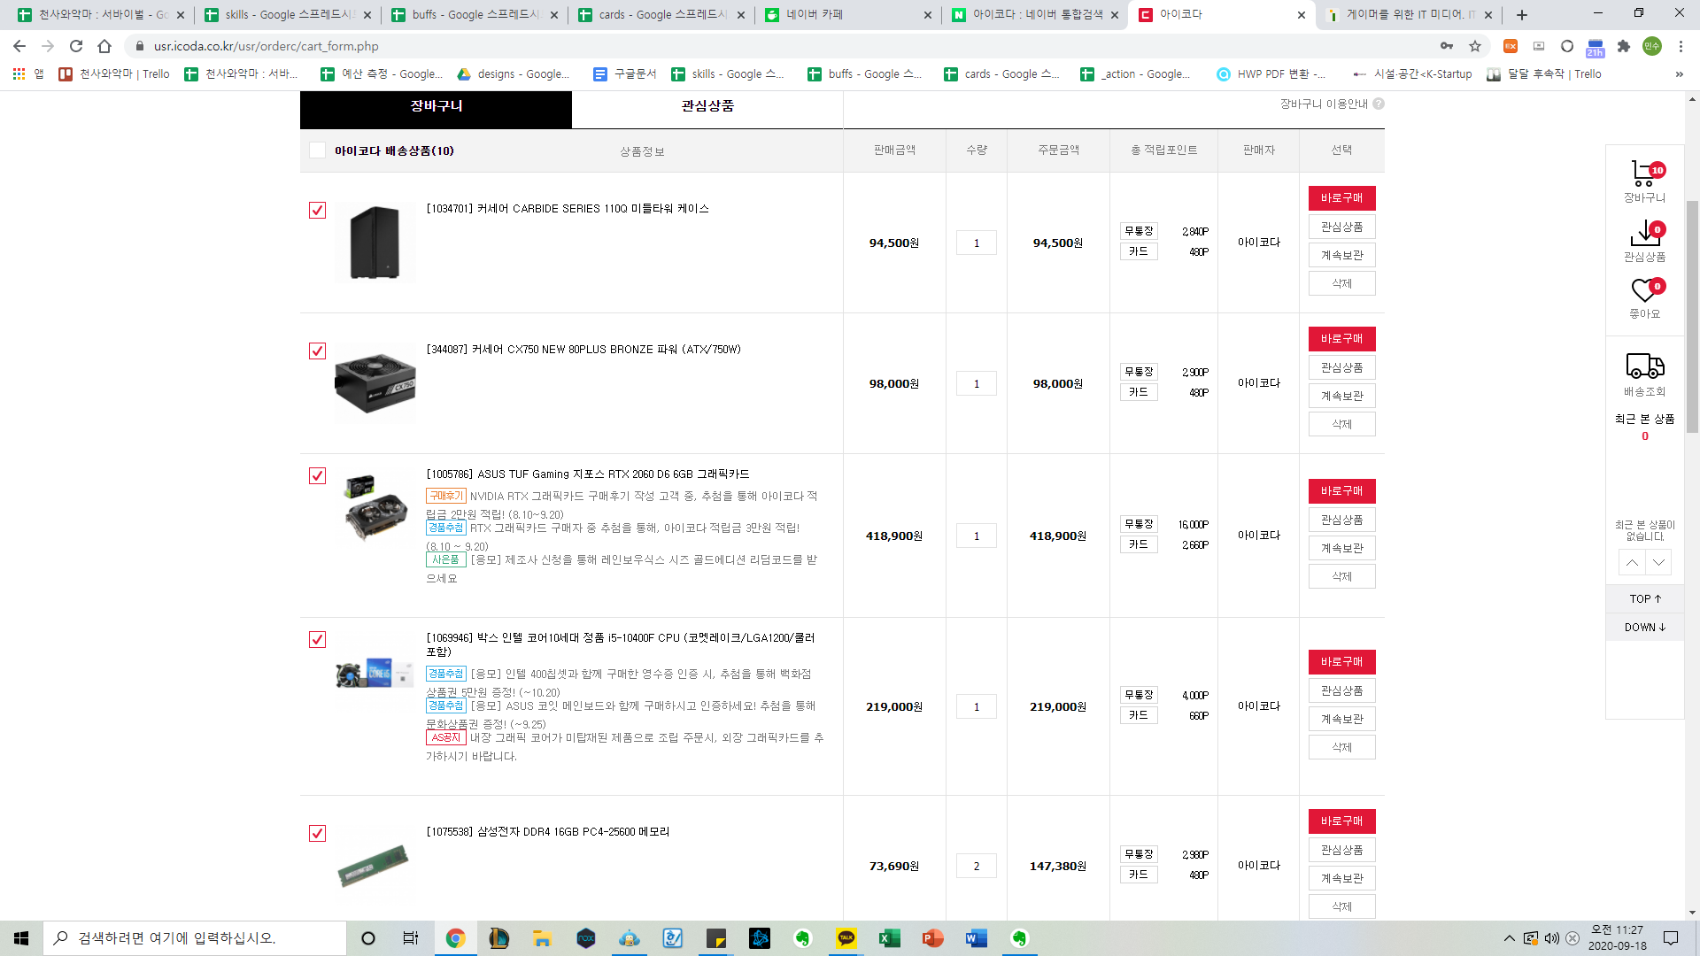Buy the Samsung DDR4 memory with 바로구매
The image size is (1700, 956).
[1341, 821]
